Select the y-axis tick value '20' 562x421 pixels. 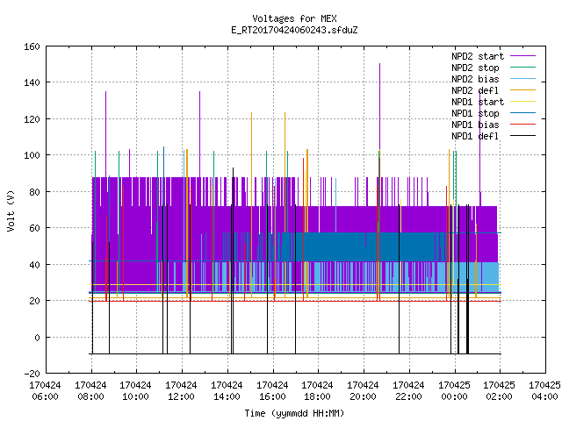pyautogui.click(x=34, y=301)
